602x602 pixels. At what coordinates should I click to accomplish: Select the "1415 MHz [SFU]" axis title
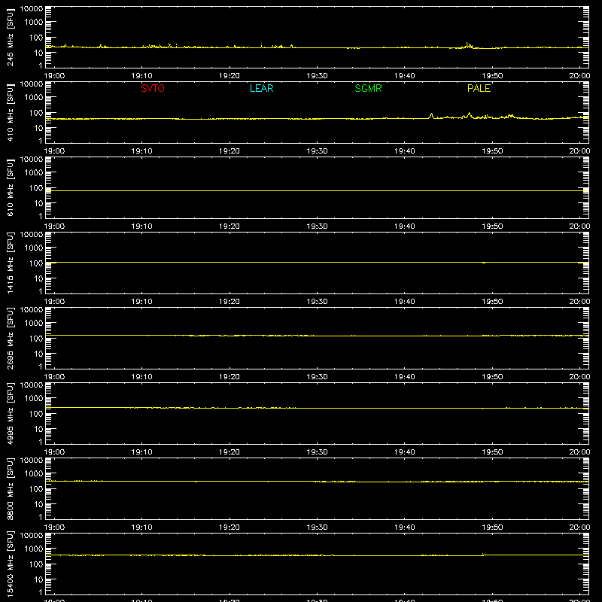[11, 263]
